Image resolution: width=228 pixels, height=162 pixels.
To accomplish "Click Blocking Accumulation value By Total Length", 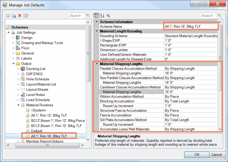I will click(191, 101).
